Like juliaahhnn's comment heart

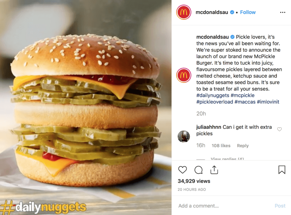(279, 129)
